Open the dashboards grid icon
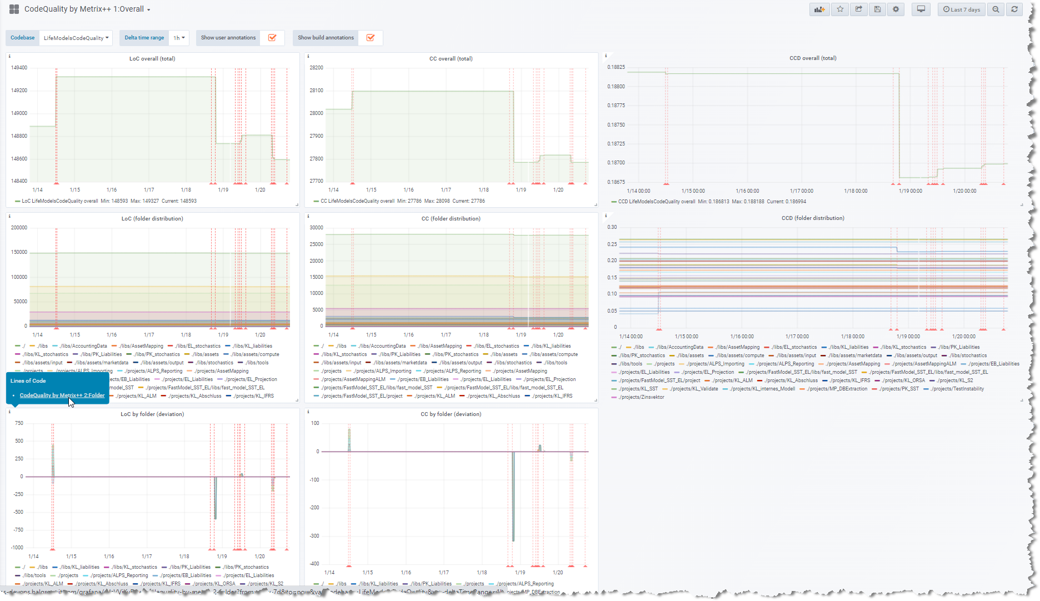The width and height of the screenshot is (1040, 601). 14,9
